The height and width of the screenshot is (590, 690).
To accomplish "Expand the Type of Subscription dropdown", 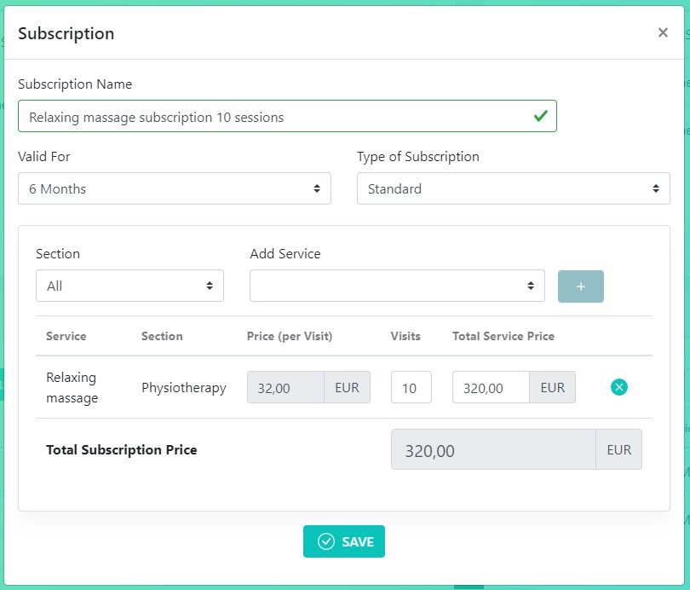I will point(513,188).
